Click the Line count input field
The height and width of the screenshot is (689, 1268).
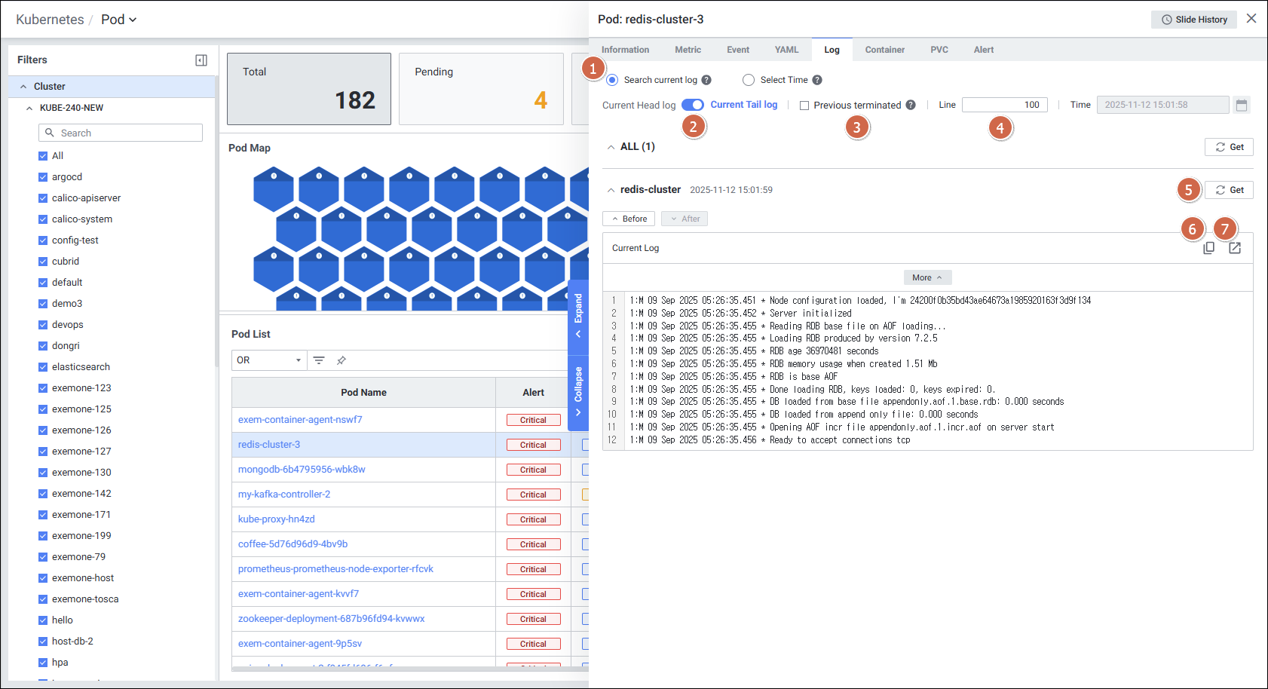(1004, 105)
